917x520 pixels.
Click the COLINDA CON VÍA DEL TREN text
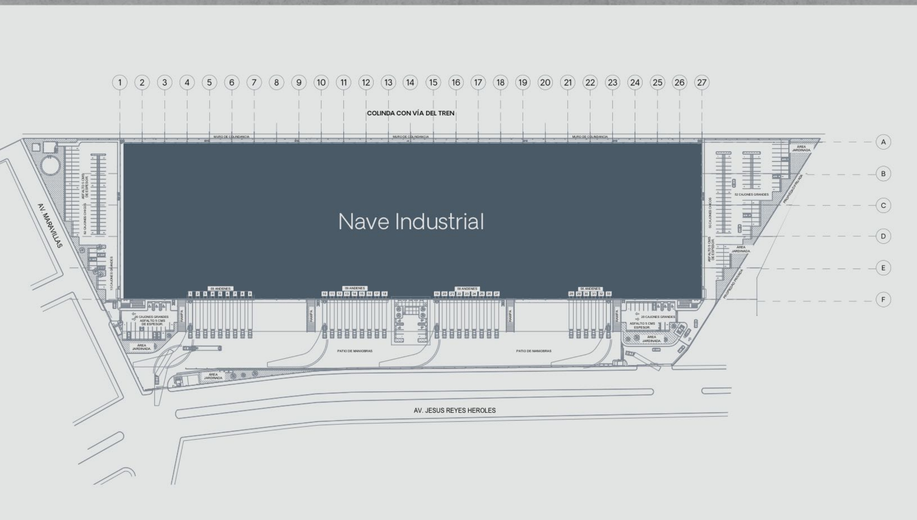411,113
